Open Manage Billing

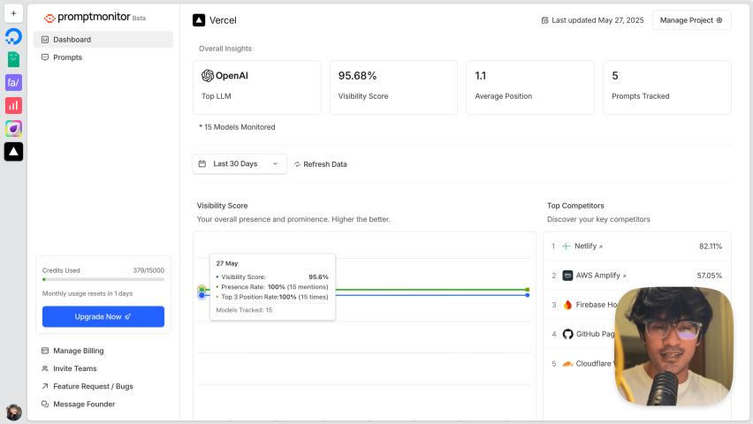point(78,351)
